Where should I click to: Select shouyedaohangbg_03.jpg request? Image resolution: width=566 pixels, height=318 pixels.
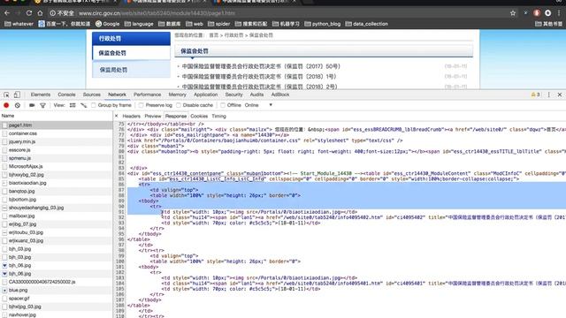coord(57,208)
